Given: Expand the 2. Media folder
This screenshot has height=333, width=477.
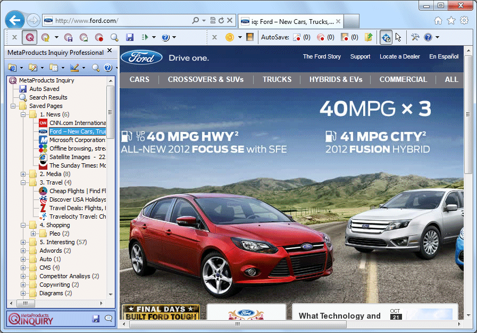Looking at the screenshot, I should [x=23, y=174].
